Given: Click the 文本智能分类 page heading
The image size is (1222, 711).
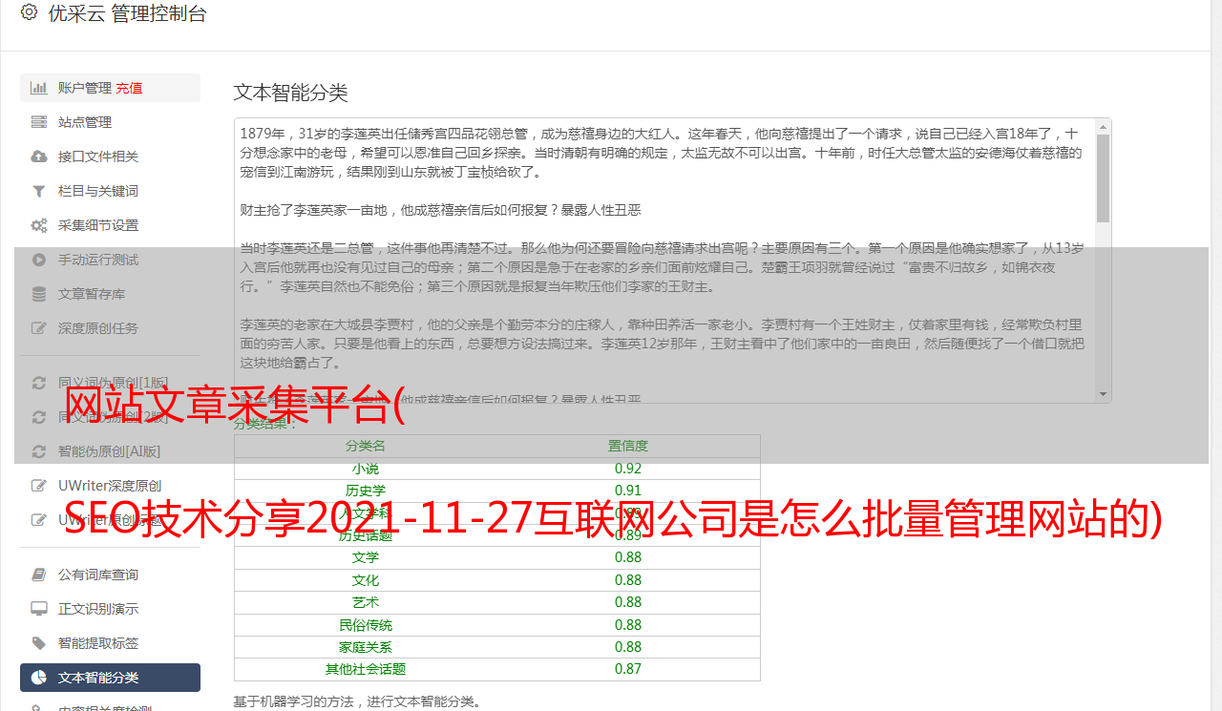Looking at the screenshot, I should click(x=290, y=93).
